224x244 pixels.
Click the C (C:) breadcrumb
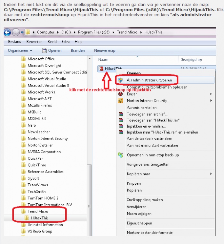(x=66, y=32)
